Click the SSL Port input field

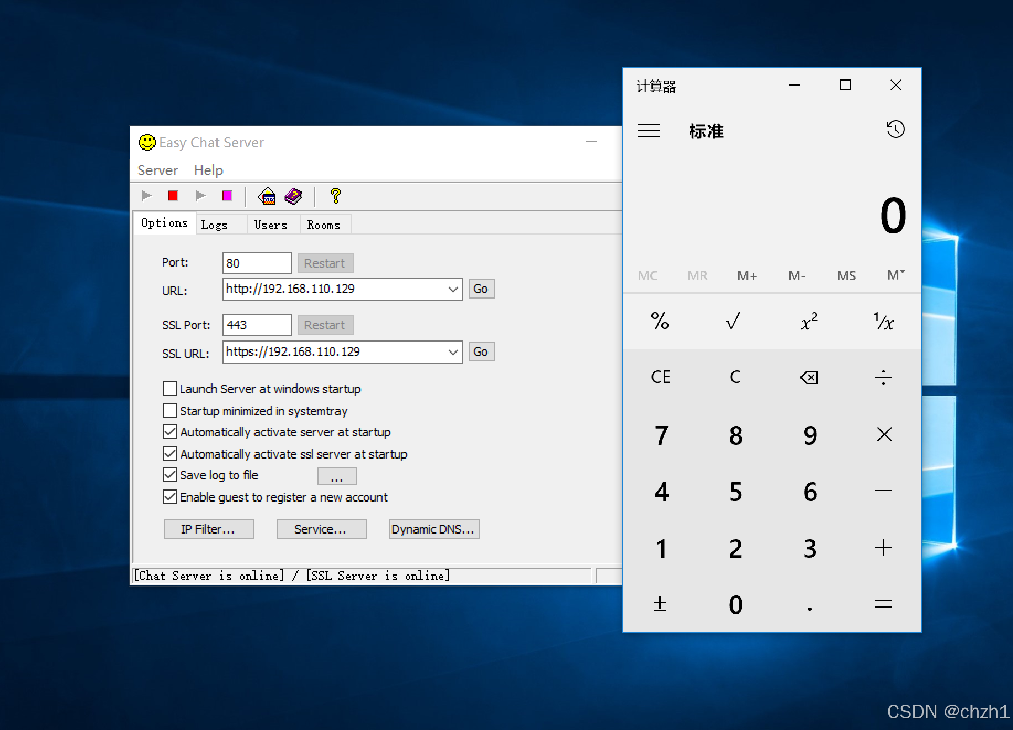(x=257, y=325)
